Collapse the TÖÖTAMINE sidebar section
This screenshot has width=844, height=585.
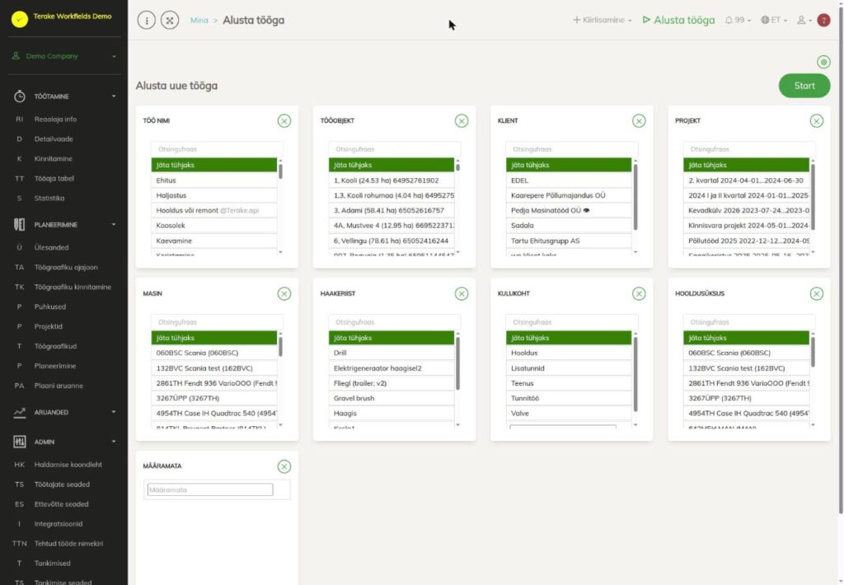click(x=64, y=96)
